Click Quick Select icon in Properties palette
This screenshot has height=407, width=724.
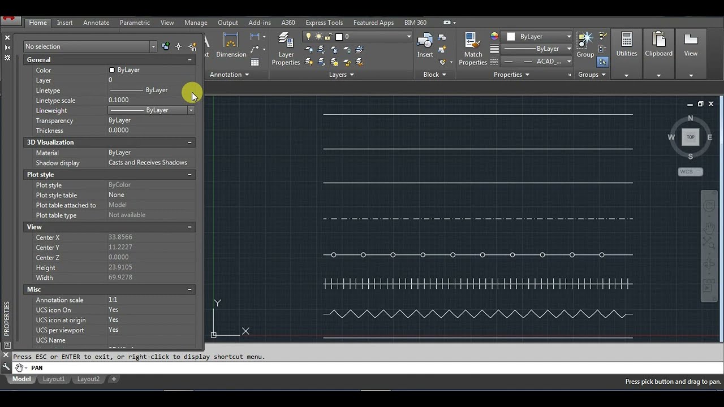(x=192, y=46)
